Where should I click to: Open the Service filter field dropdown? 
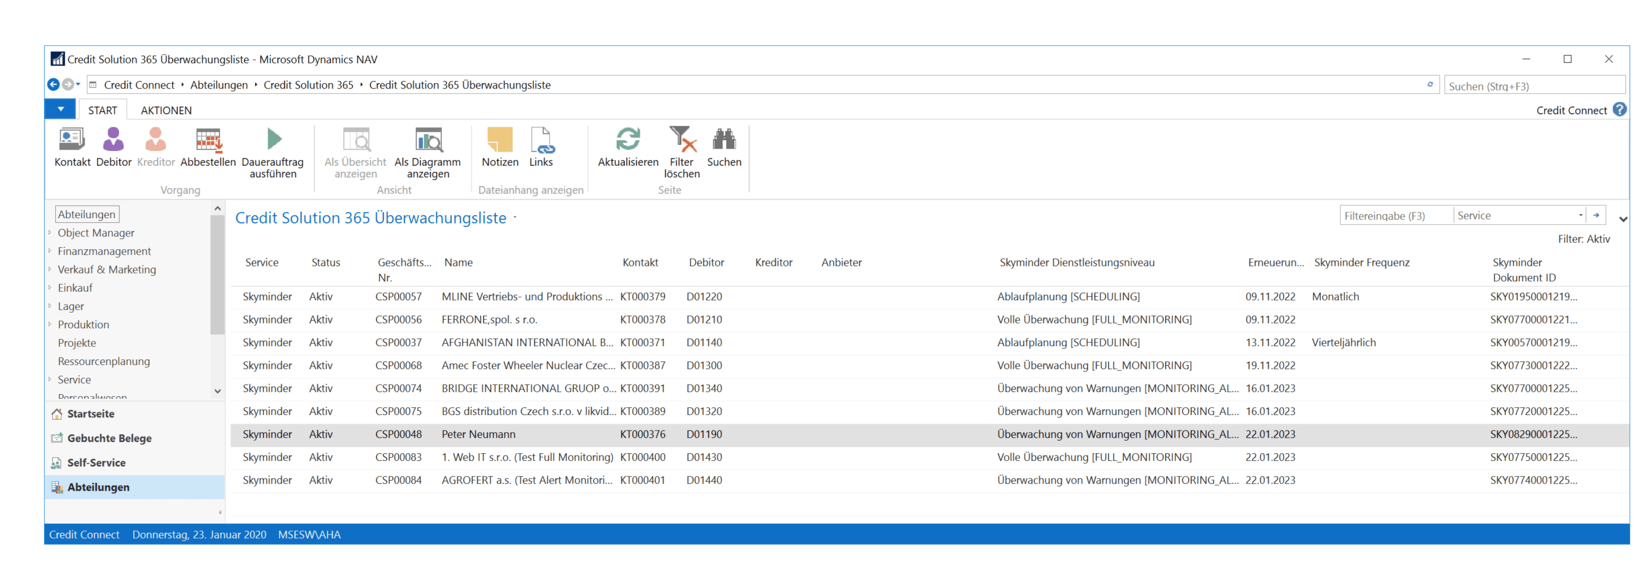point(1580,215)
